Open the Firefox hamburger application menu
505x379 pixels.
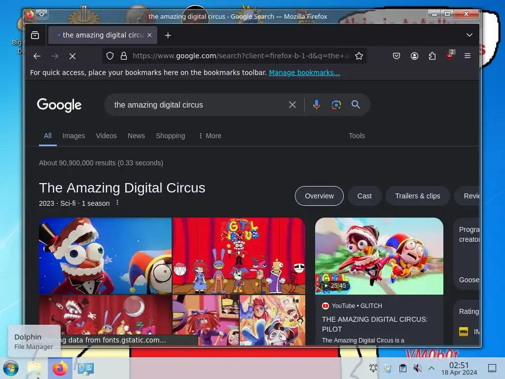pos(468,56)
